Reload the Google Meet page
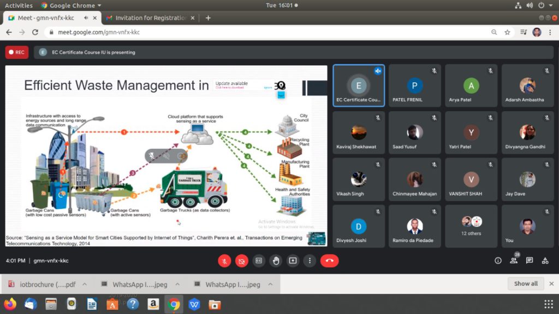 [x=35, y=32]
